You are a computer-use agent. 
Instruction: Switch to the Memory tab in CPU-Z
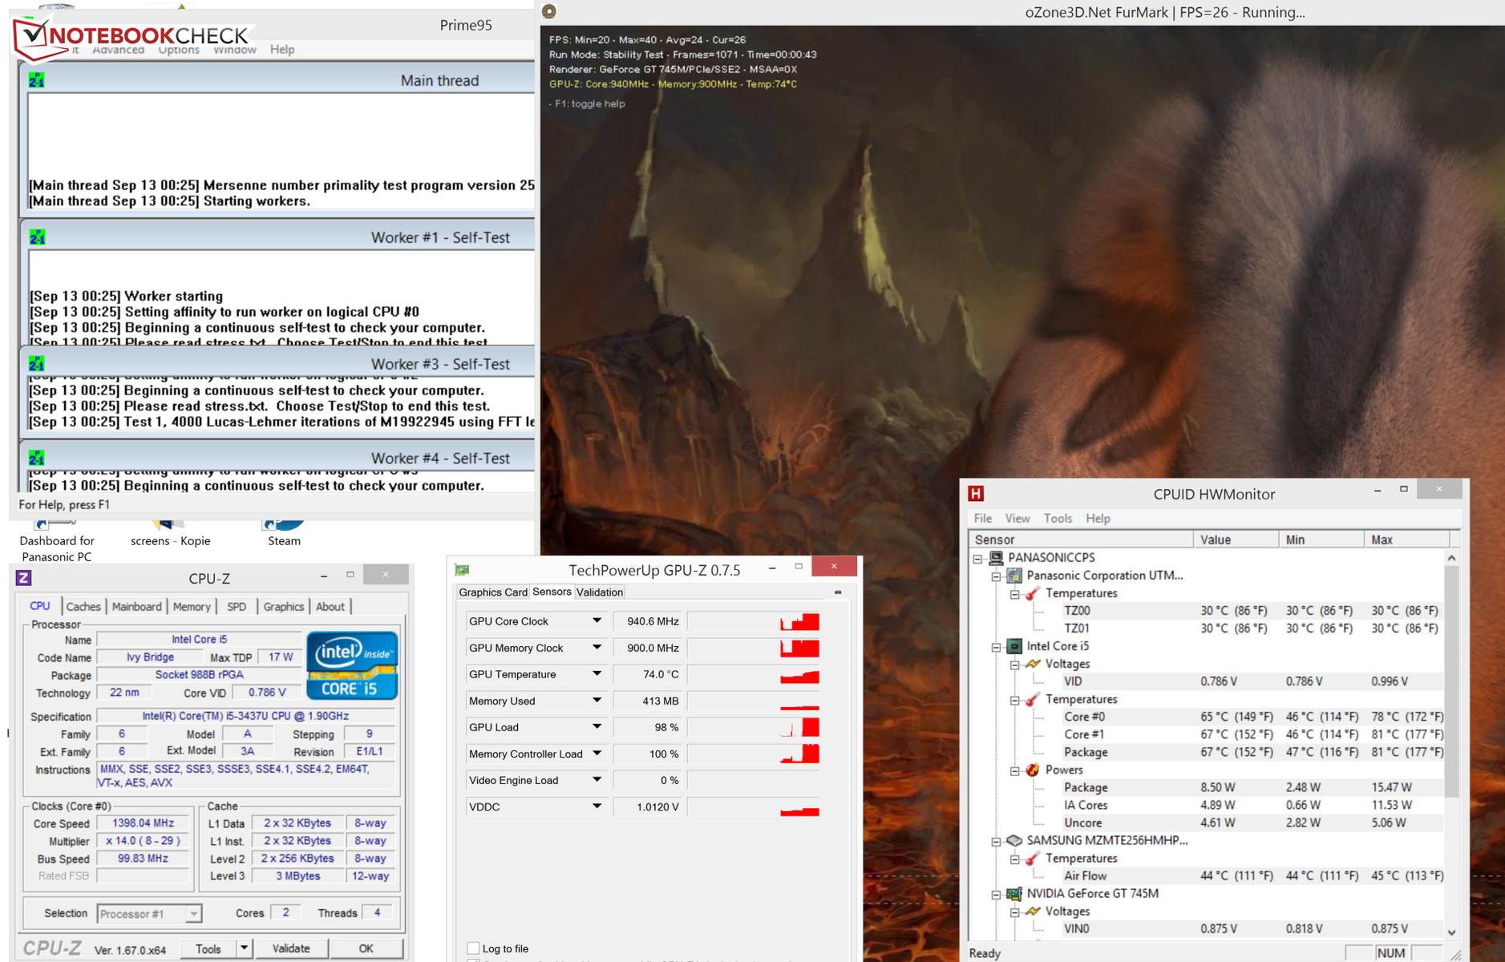point(192,606)
